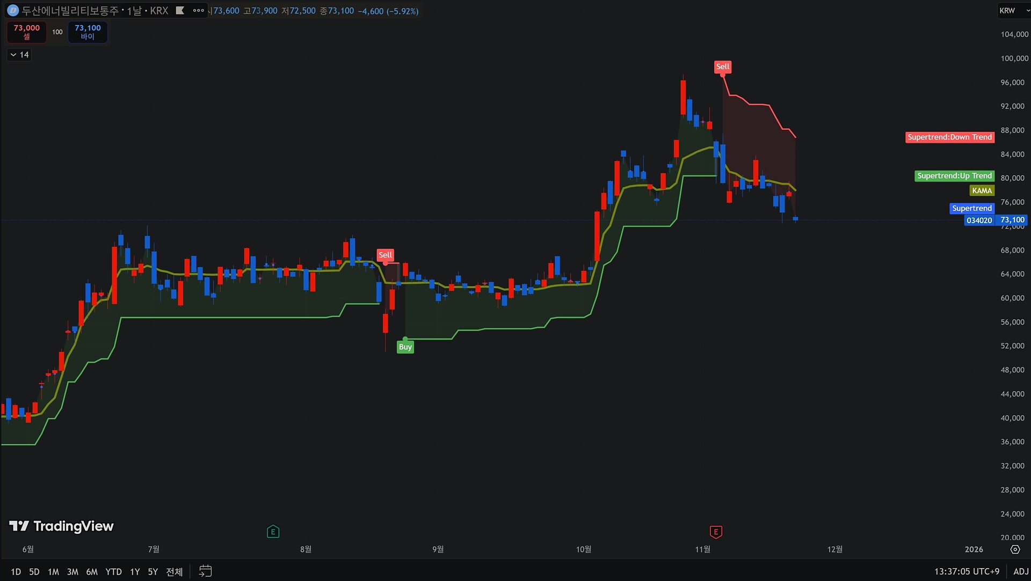Select the 1D time range tab
Image resolution: width=1031 pixels, height=581 pixels.
16,572
